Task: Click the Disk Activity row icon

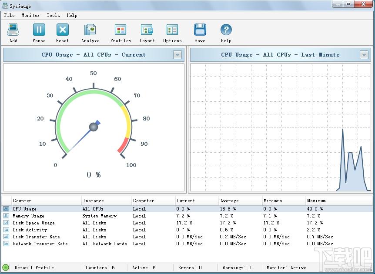Action: point(6,230)
